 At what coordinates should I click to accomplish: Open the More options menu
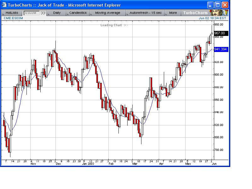coord(173,13)
